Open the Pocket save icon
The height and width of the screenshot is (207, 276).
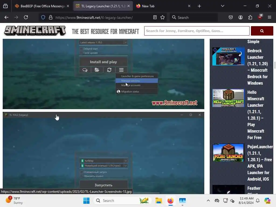coord(231,17)
